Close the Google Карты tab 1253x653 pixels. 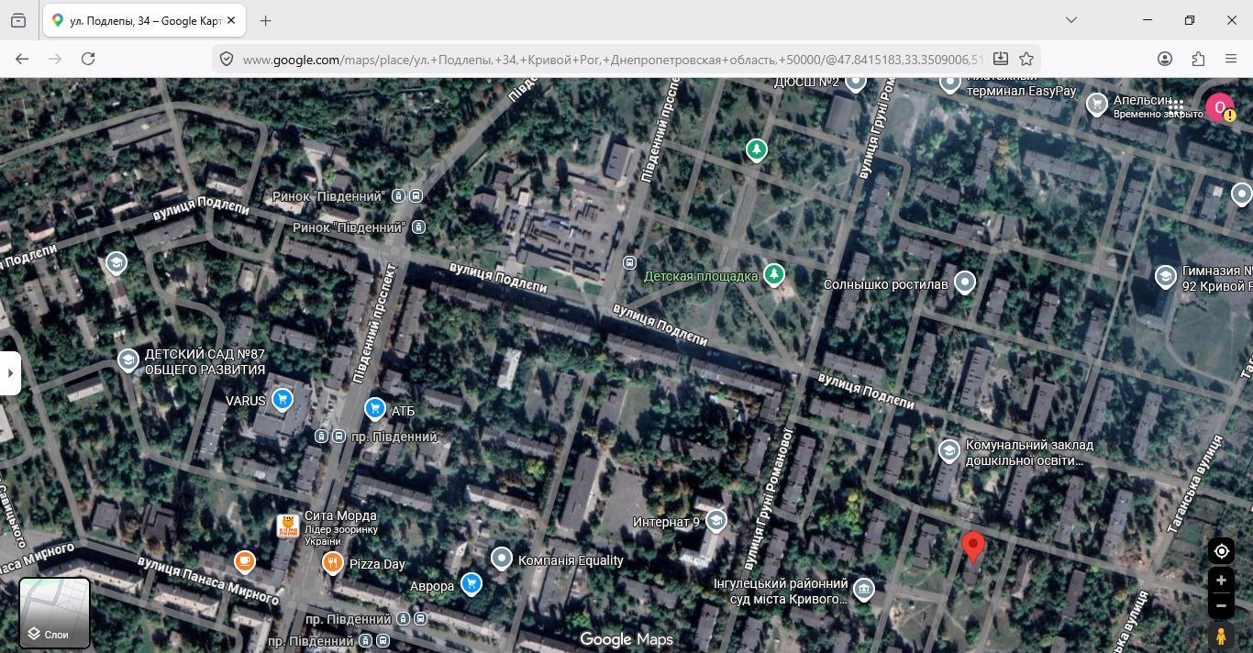(x=231, y=20)
